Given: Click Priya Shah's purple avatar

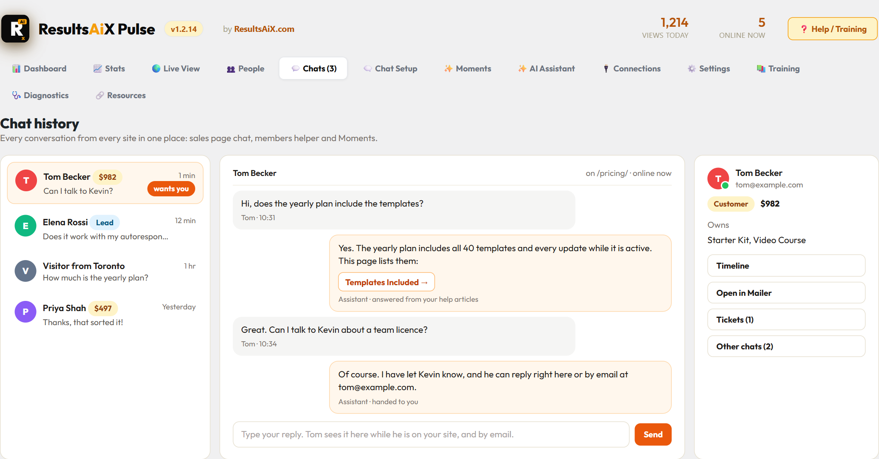Looking at the screenshot, I should coord(26,312).
